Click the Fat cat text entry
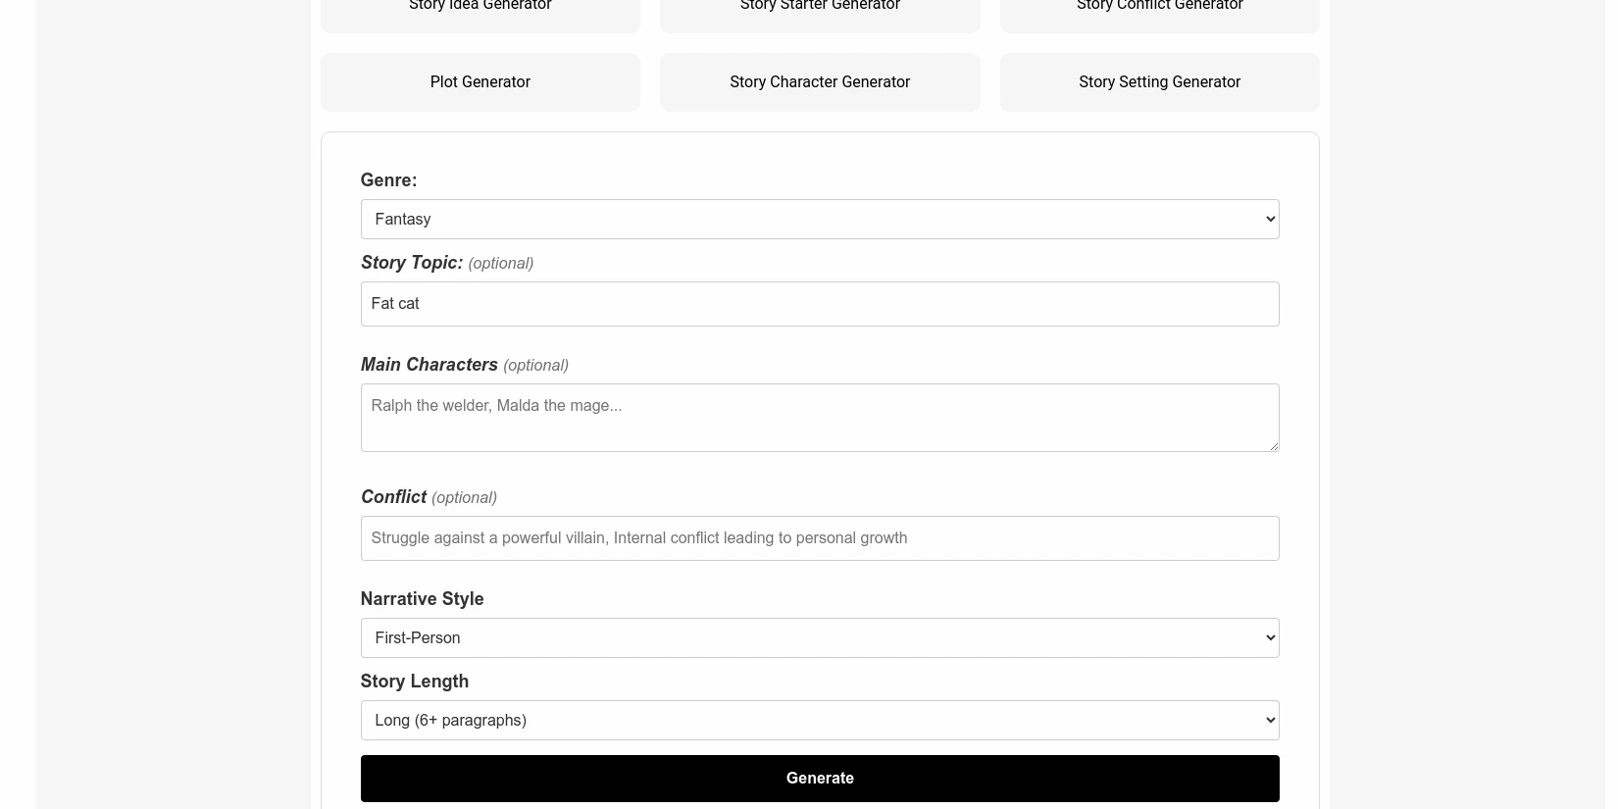Viewport: 1618px width, 809px height. click(395, 303)
